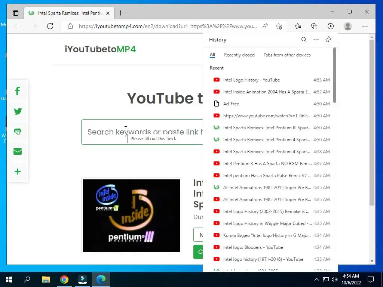View site information lock icon
This screenshot has width=383, height=287.
(x=70, y=26)
